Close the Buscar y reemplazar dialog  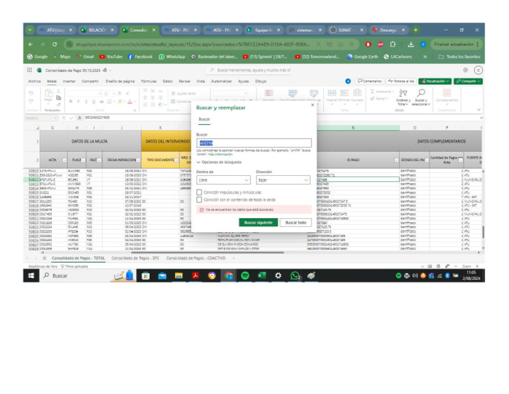(x=313, y=105)
